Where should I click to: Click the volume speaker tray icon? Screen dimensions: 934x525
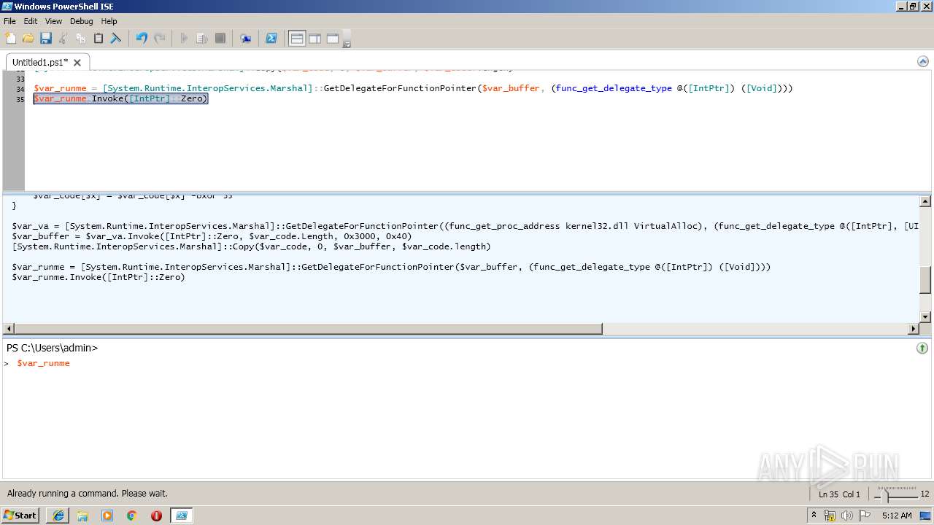click(846, 516)
